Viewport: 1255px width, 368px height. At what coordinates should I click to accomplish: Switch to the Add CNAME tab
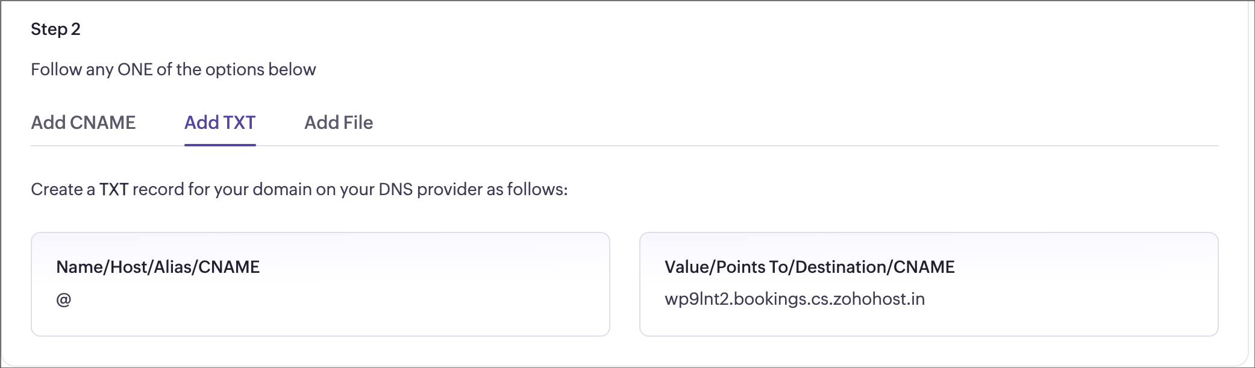click(83, 122)
